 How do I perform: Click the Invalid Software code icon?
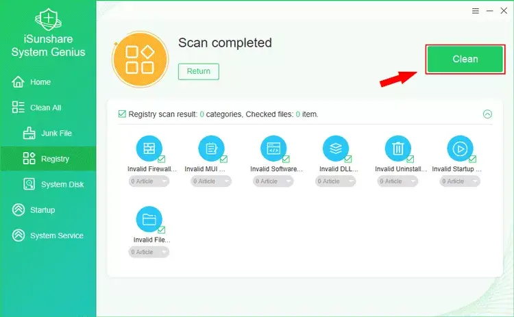pos(273,149)
